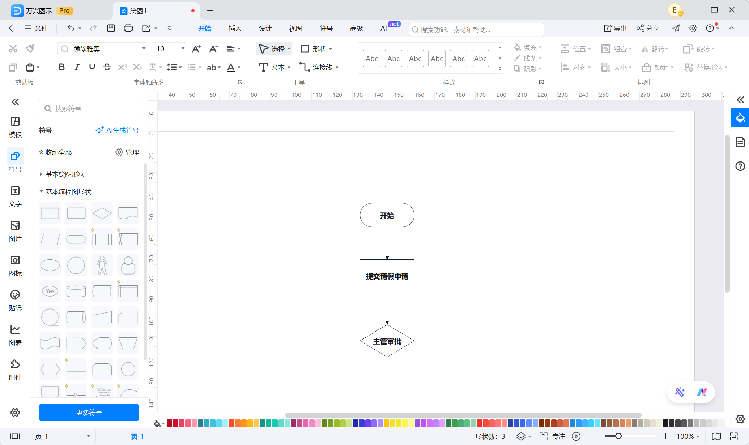The width and height of the screenshot is (749, 445).
Task: Toggle 专注 focus mode
Action: (552, 436)
